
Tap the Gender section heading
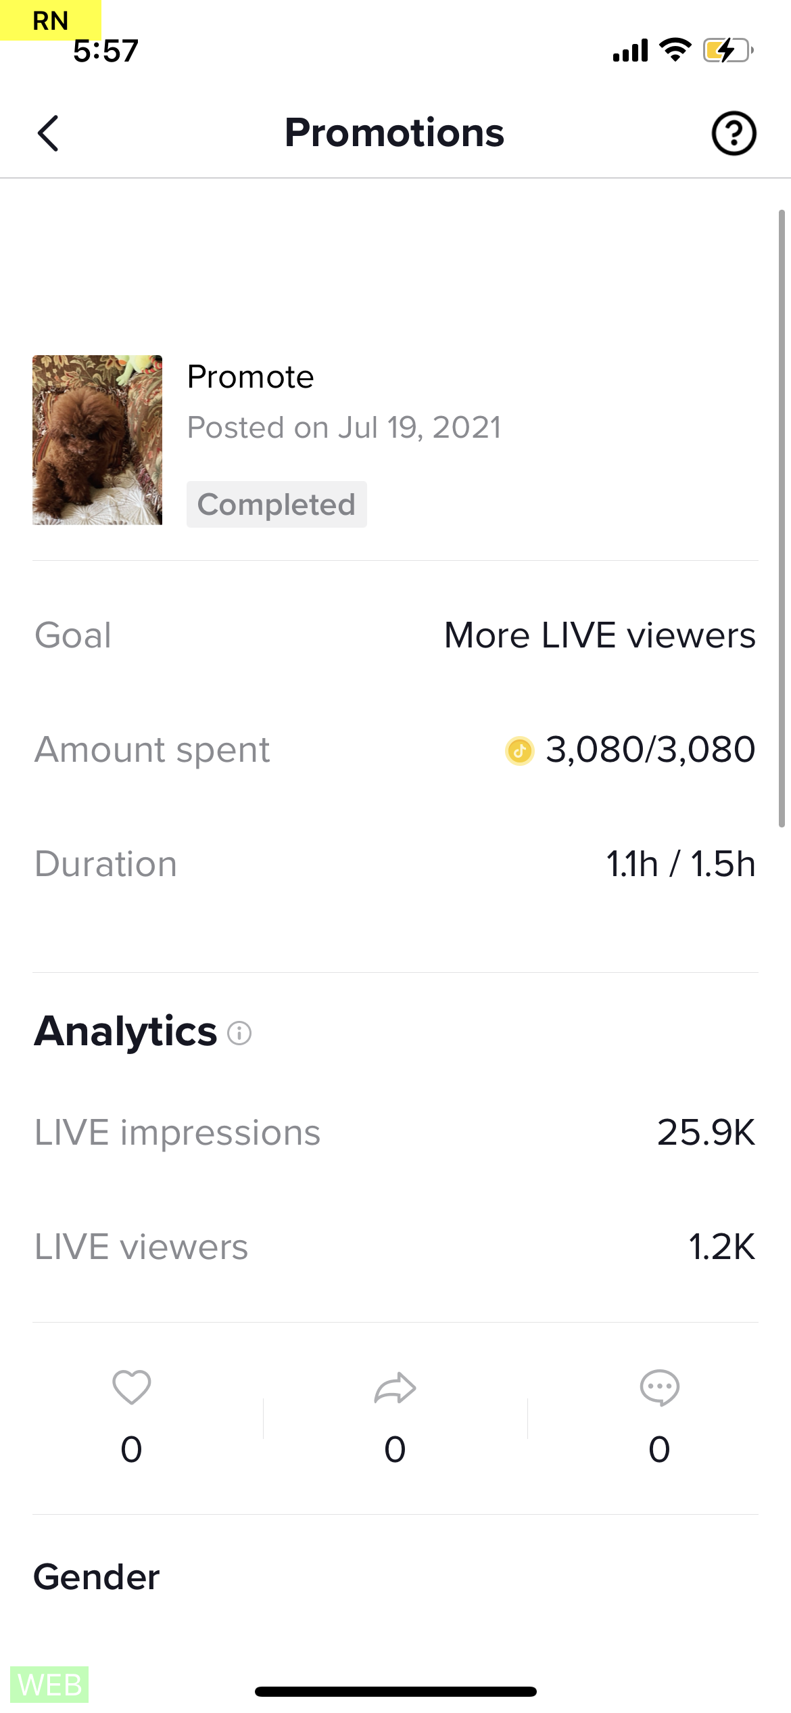click(x=97, y=1577)
